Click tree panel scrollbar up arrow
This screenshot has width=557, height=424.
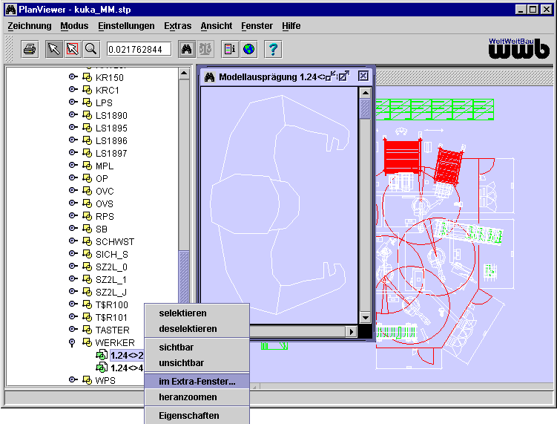pos(184,74)
